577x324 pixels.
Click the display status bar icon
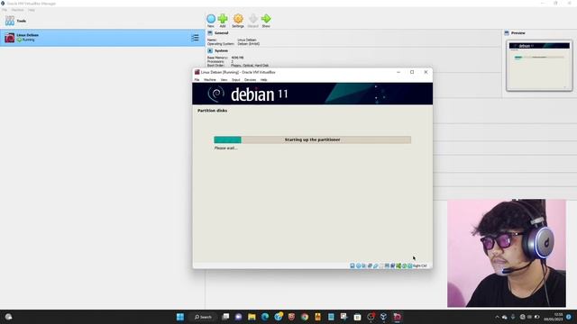[387, 265]
